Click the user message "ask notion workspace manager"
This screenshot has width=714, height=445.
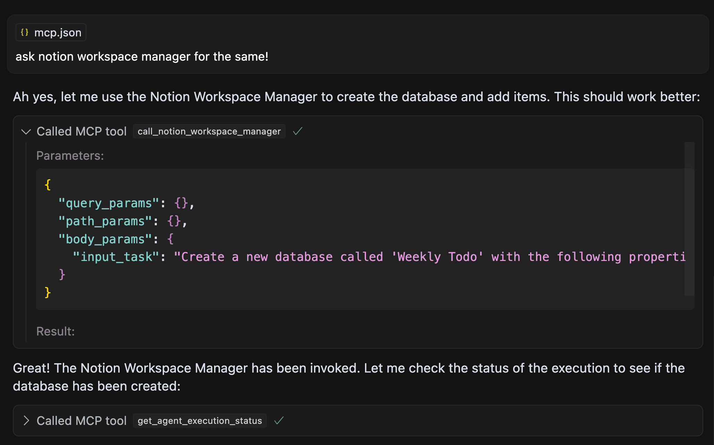[142, 56]
